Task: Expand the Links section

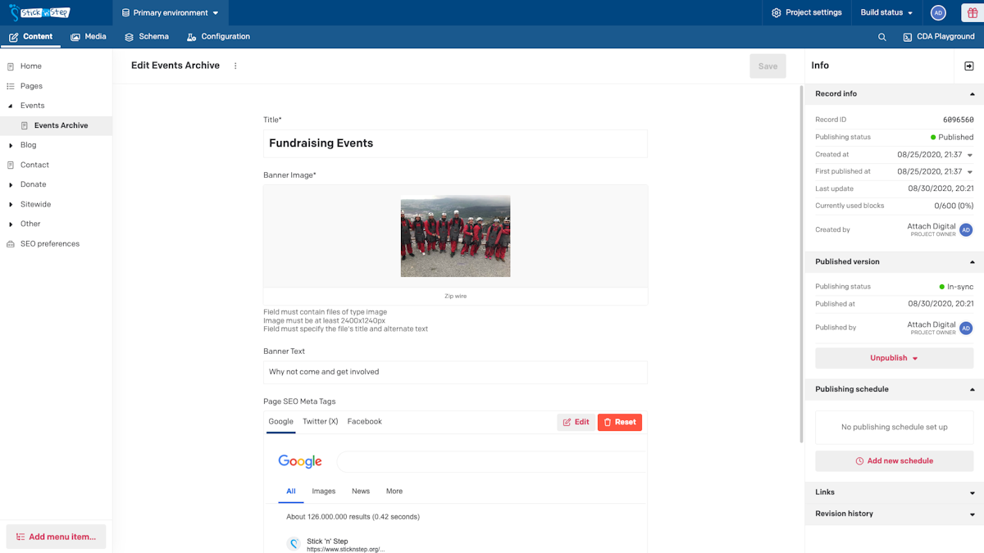Action: 973,493
